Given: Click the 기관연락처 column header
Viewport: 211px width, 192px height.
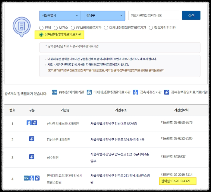Looking at the screenshot, I should pyautogui.click(x=181, y=110).
